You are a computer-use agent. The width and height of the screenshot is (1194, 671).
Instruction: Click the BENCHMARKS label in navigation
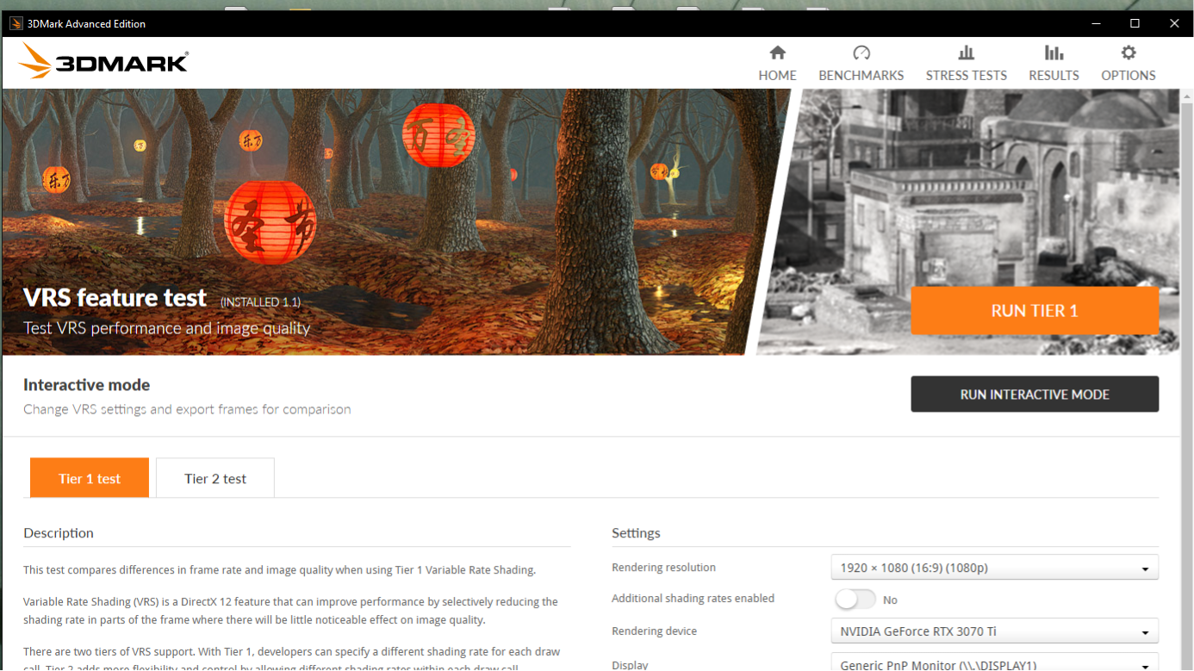click(861, 75)
